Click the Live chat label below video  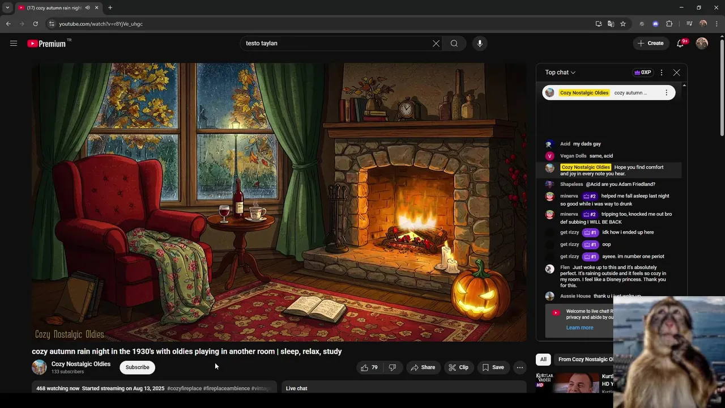pos(296,388)
